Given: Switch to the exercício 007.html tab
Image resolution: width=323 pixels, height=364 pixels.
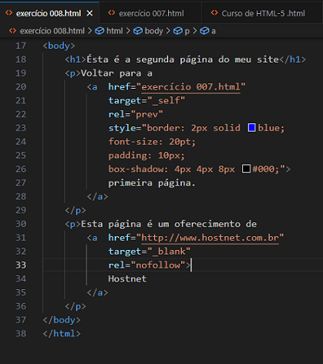Looking at the screenshot, I should click(150, 13).
